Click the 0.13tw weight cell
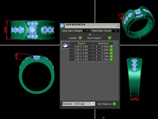Screen dimensions: 158x119 click(105, 56)
